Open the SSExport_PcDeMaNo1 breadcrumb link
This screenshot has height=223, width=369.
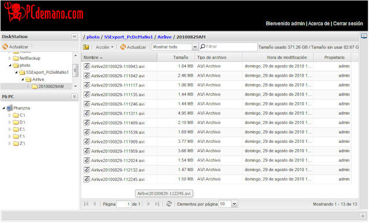coord(128,37)
